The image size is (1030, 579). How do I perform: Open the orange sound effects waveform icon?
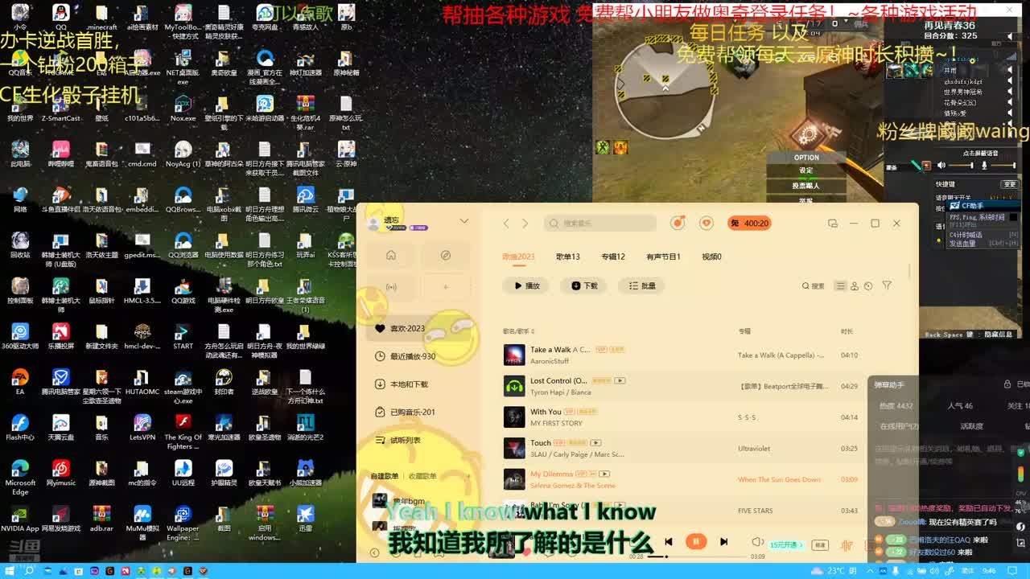click(846, 545)
